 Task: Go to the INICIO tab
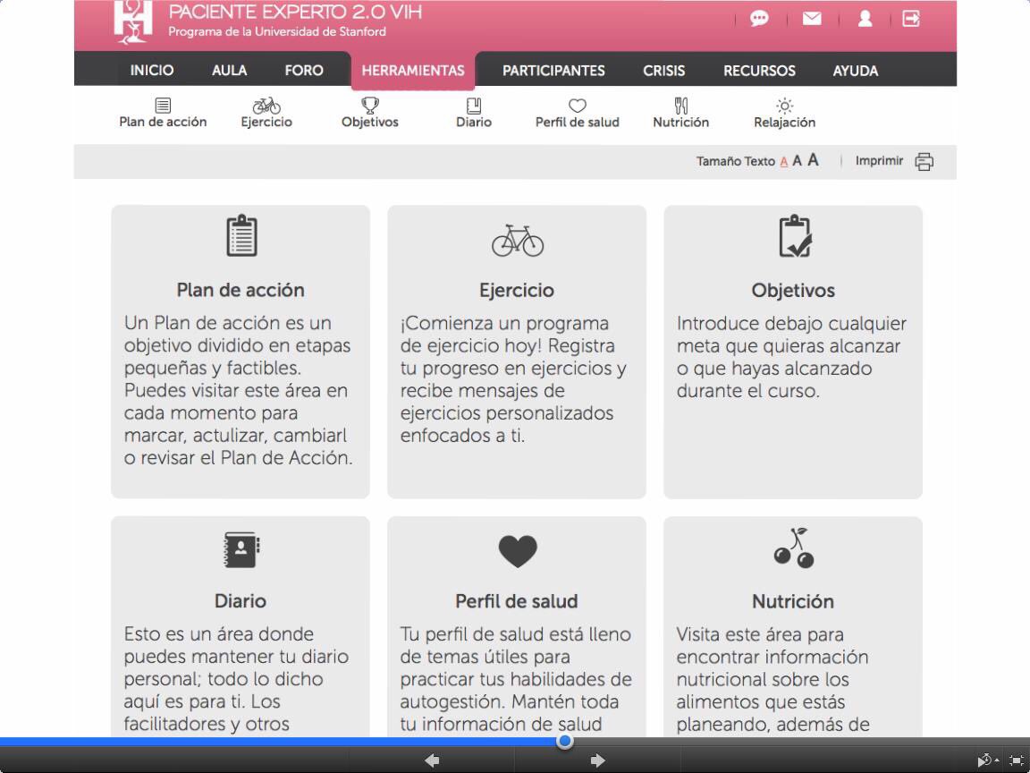coord(152,71)
